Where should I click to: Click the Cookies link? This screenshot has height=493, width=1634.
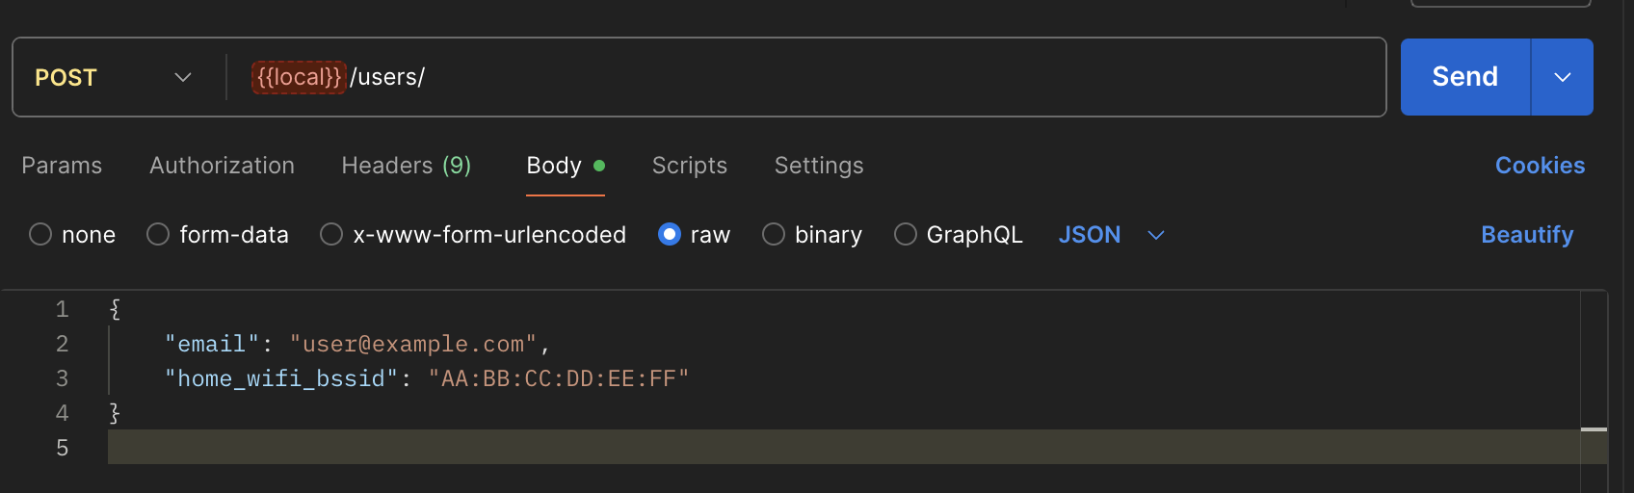[1540, 166]
